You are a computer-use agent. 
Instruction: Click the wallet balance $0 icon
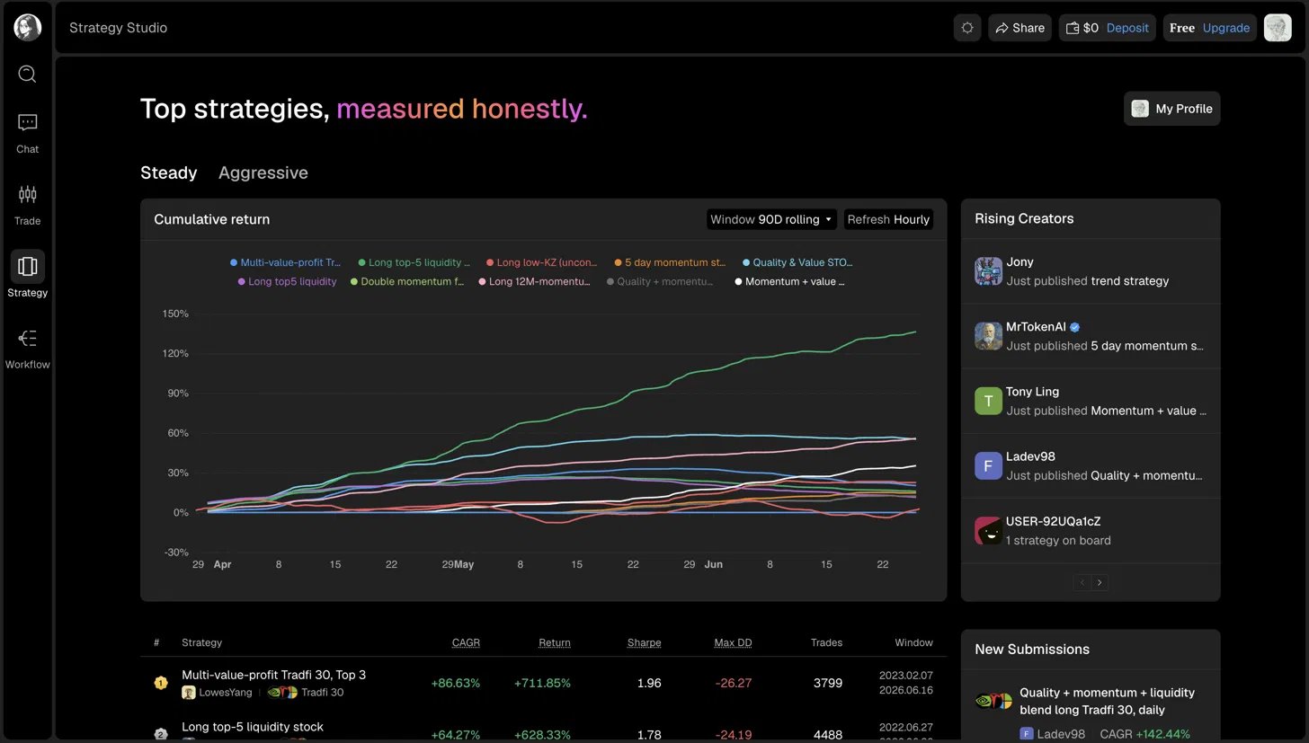point(1072,28)
